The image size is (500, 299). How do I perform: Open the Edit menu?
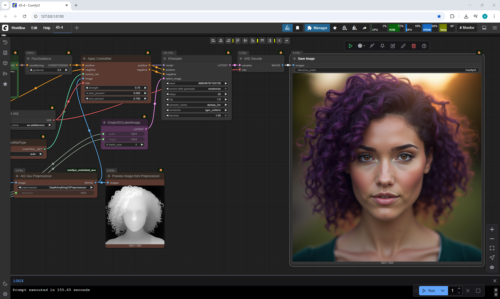[x=34, y=28]
